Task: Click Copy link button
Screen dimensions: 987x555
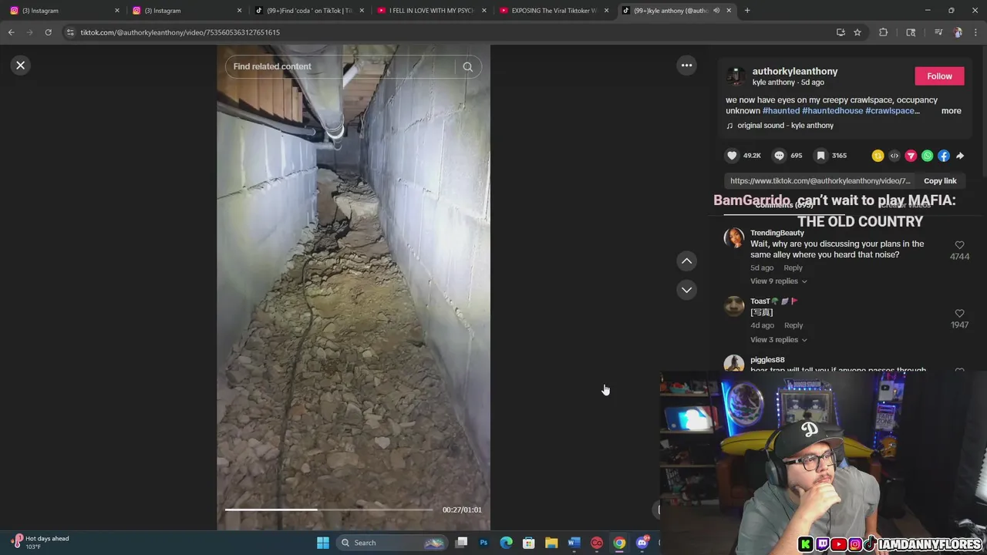Action: point(940,181)
